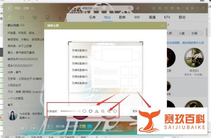Click the KuGou logo icon
The width and height of the screenshot is (211, 138).
pos(9,8)
